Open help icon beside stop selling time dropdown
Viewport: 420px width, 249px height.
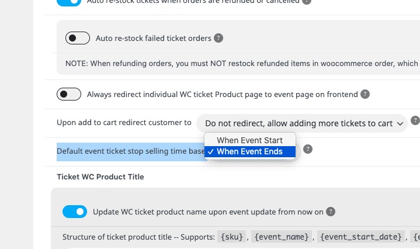308,149
